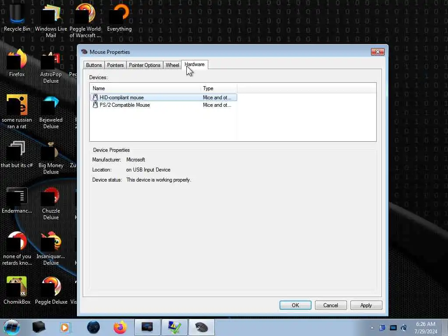The height and width of the screenshot is (336, 448).
Task: Open the Wheel tab
Action: tap(172, 65)
